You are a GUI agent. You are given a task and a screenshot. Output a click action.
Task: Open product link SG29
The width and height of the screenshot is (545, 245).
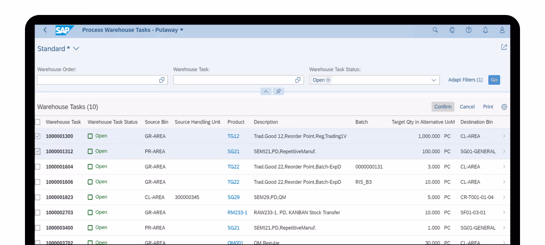click(233, 197)
